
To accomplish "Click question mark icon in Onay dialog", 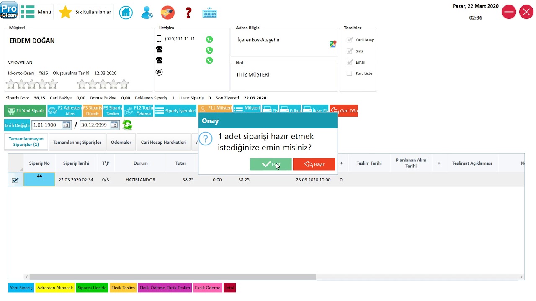I will click(206, 139).
